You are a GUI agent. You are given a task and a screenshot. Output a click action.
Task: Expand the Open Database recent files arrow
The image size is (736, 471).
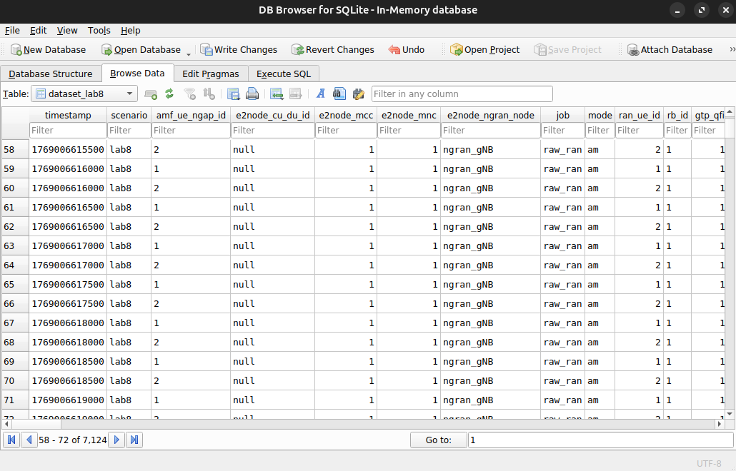(x=189, y=52)
